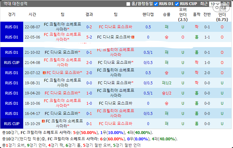This screenshot has height=148, width=233.
Task: Click the 홀짝 column header
Action: pos(196,14)
